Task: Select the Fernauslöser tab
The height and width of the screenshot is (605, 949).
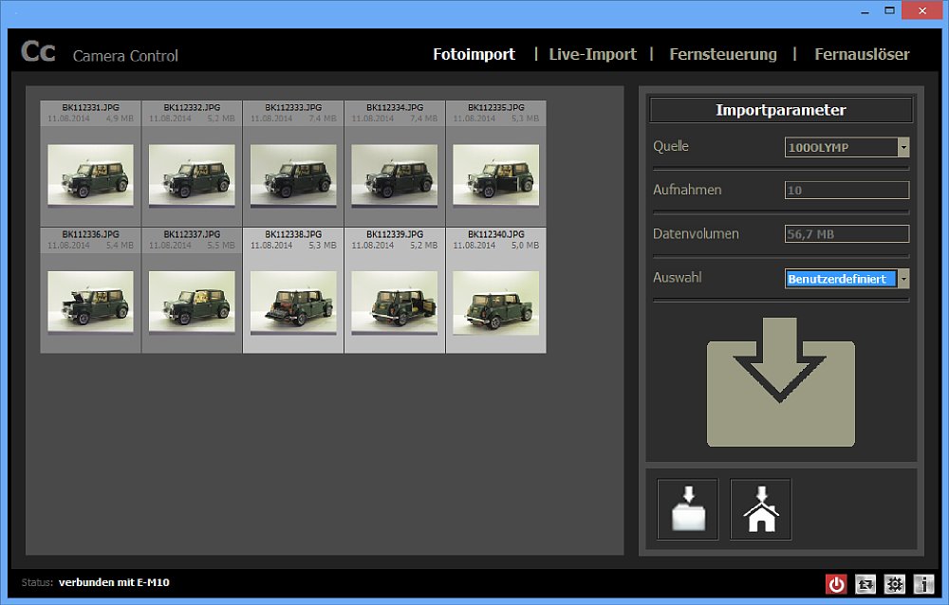Action: (862, 55)
